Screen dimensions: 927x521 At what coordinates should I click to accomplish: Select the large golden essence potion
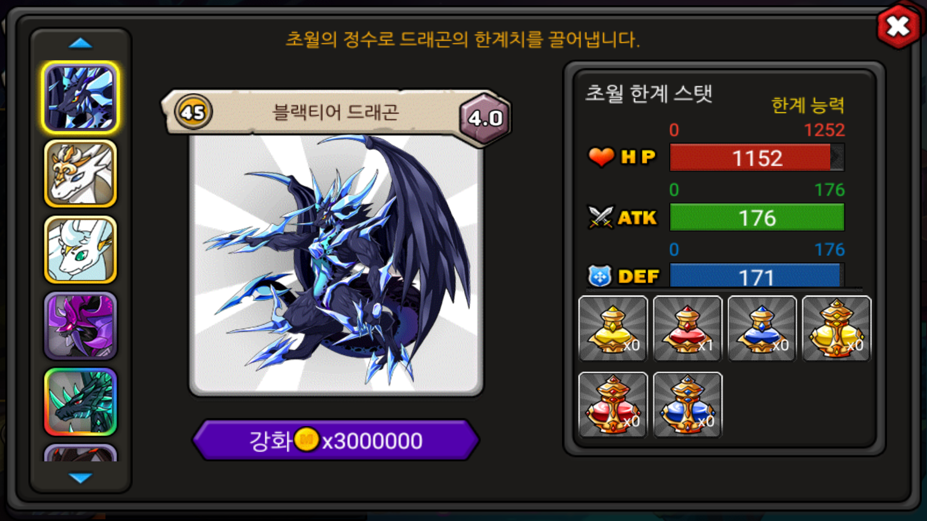click(x=837, y=329)
